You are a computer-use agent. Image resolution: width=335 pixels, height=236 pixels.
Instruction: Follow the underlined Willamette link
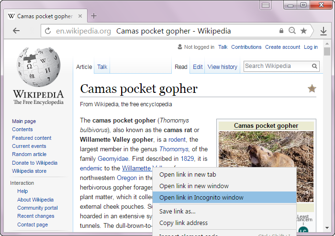(137, 168)
